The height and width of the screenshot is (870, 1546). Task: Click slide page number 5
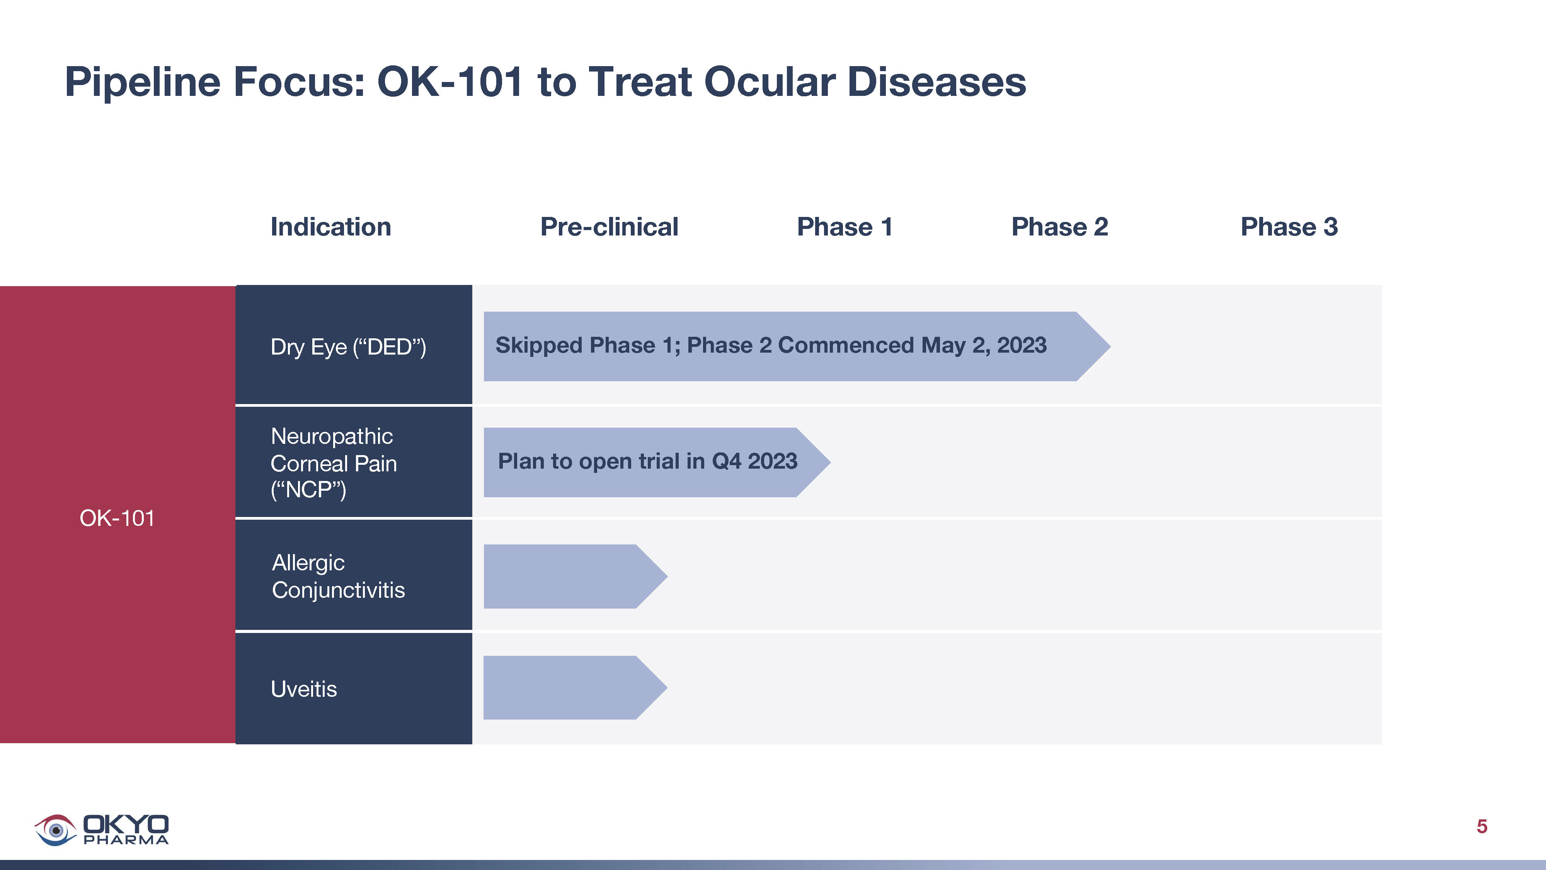tap(1482, 827)
